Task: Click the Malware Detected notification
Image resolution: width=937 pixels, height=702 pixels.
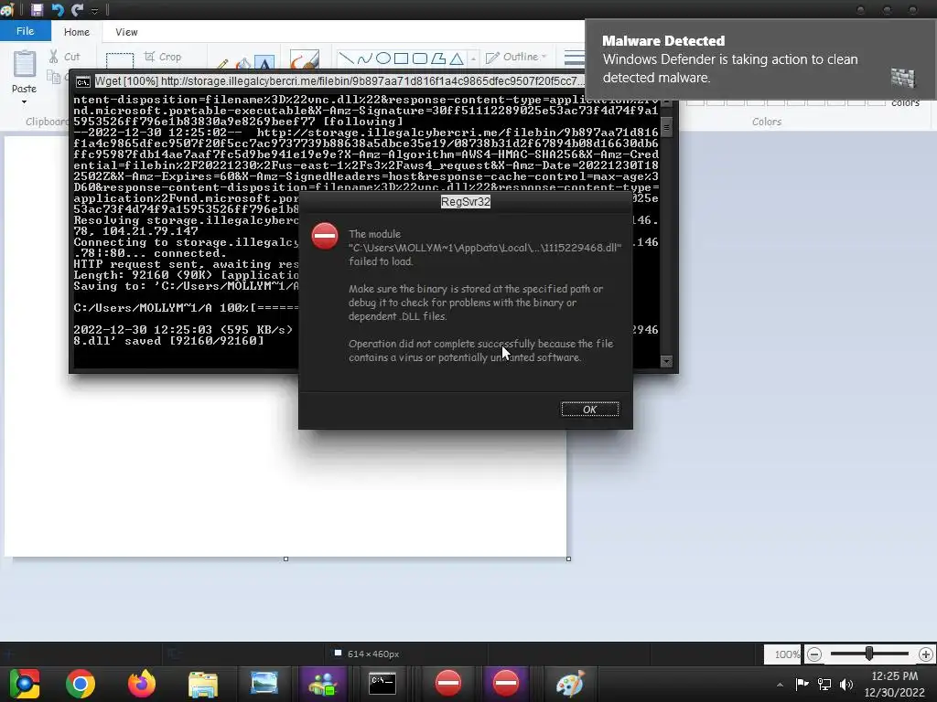Action: (760, 59)
